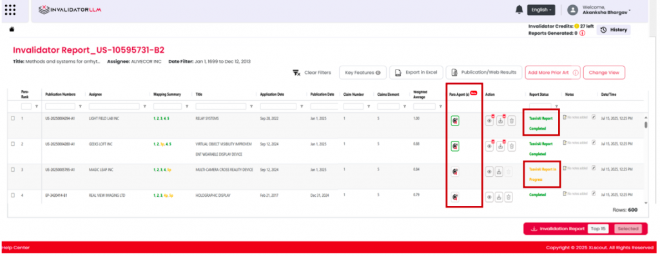The image size is (660, 256).
Task: Launch Para Agent for GEEKS LOFT INC row
Action: coord(455,146)
